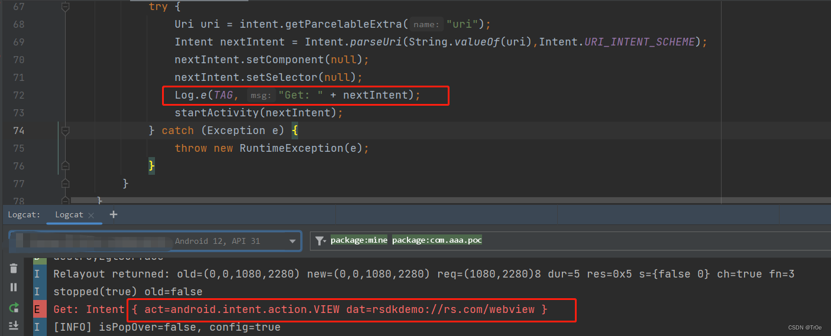831x336 pixels.
Task: Restart logcat with the green arrow
Action: (x=14, y=307)
